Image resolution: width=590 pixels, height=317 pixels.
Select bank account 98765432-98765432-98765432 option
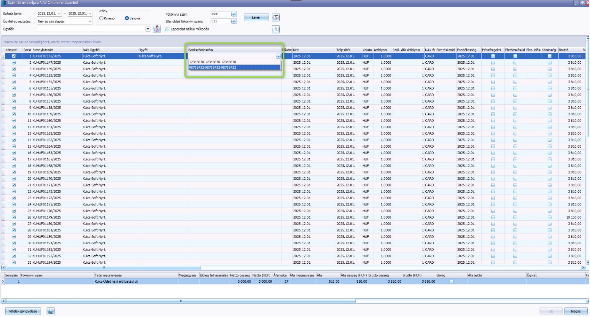coord(213,68)
